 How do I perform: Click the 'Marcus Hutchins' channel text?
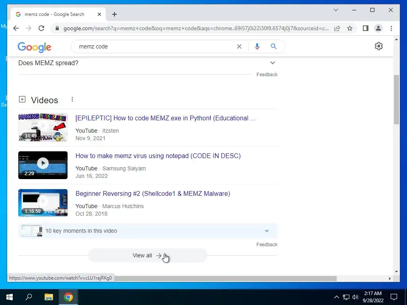123,207
